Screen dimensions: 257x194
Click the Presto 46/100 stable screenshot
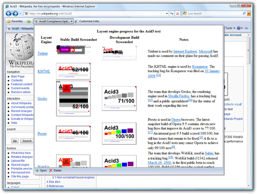(x=73, y=133)
